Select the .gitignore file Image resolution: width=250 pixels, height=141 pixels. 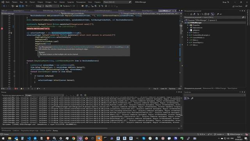(x=196, y=30)
